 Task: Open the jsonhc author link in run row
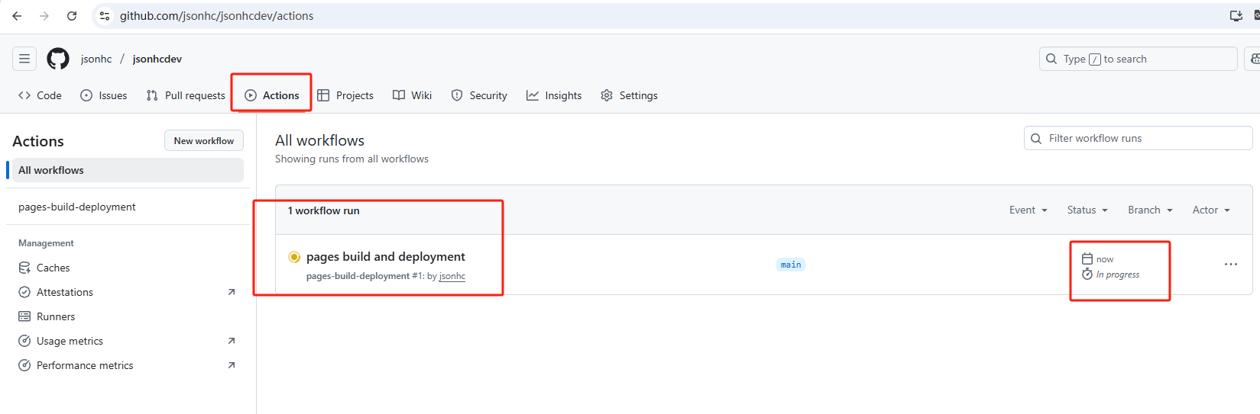[452, 276]
